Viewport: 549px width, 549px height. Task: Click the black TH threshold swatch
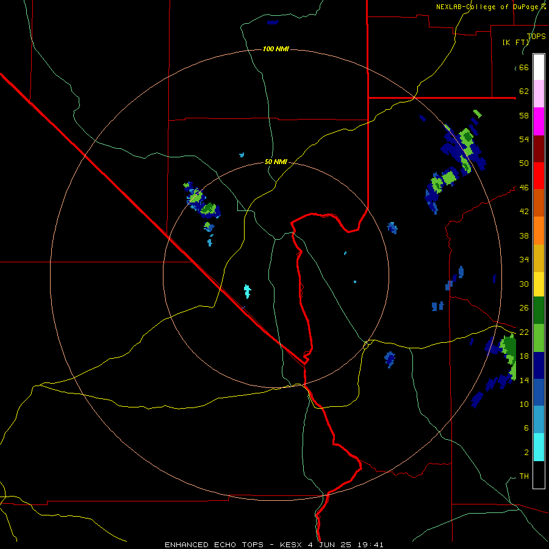(539, 475)
